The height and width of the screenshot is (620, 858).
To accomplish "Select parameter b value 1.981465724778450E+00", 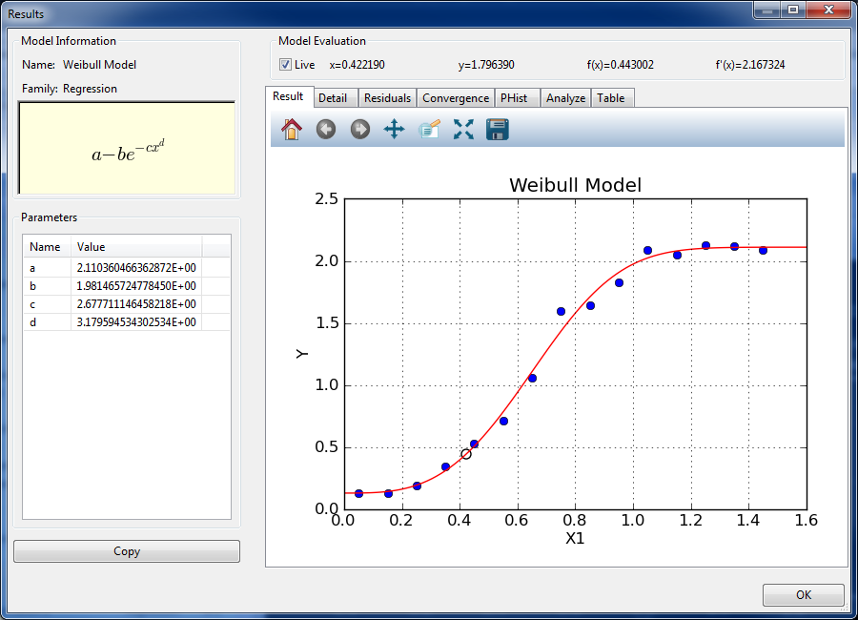I will click(136, 286).
